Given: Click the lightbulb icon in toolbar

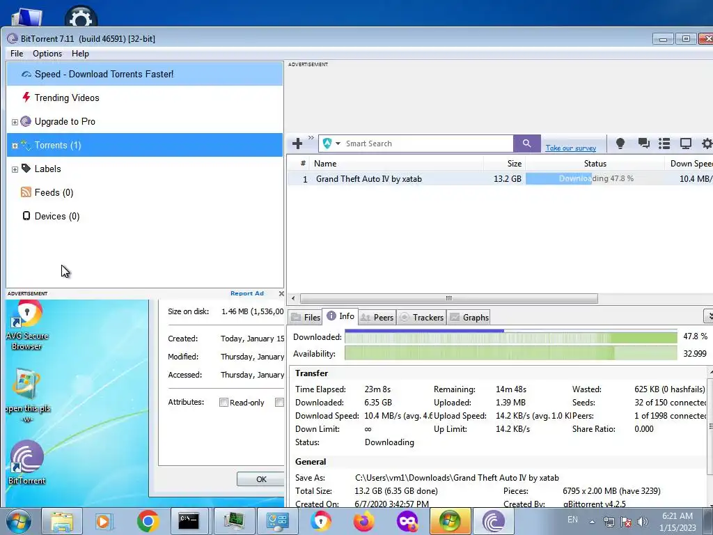Looking at the screenshot, I should pos(620,144).
